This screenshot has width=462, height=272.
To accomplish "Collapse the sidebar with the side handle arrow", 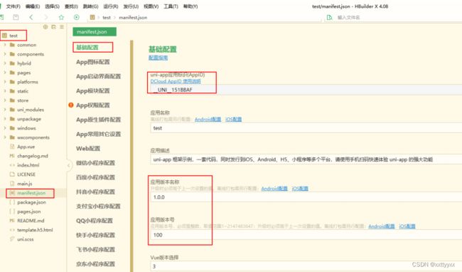I will tap(68, 165).
